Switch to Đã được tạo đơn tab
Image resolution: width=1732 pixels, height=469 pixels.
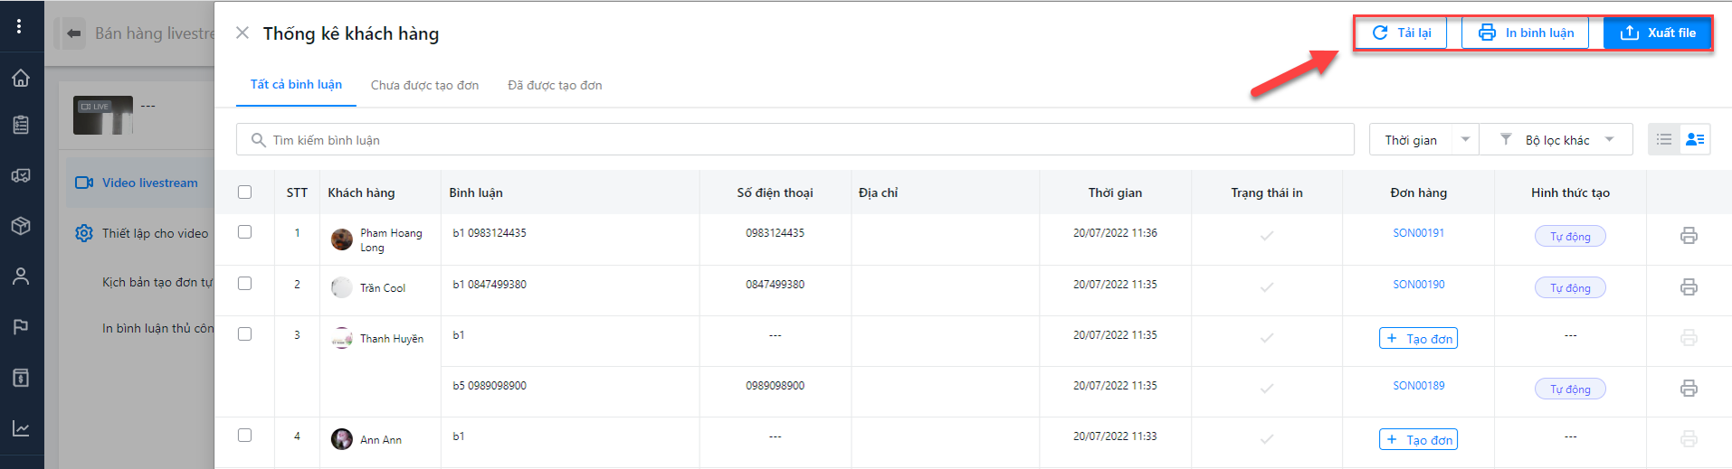pyautogui.click(x=555, y=85)
